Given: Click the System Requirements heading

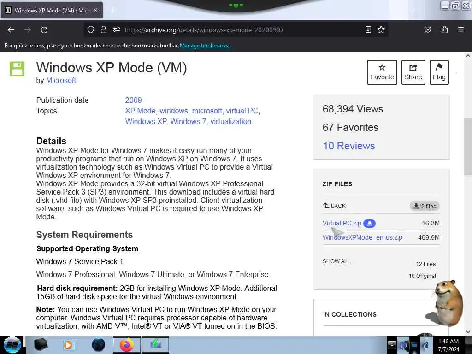Looking at the screenshot, I should click(x=85, y=235).
